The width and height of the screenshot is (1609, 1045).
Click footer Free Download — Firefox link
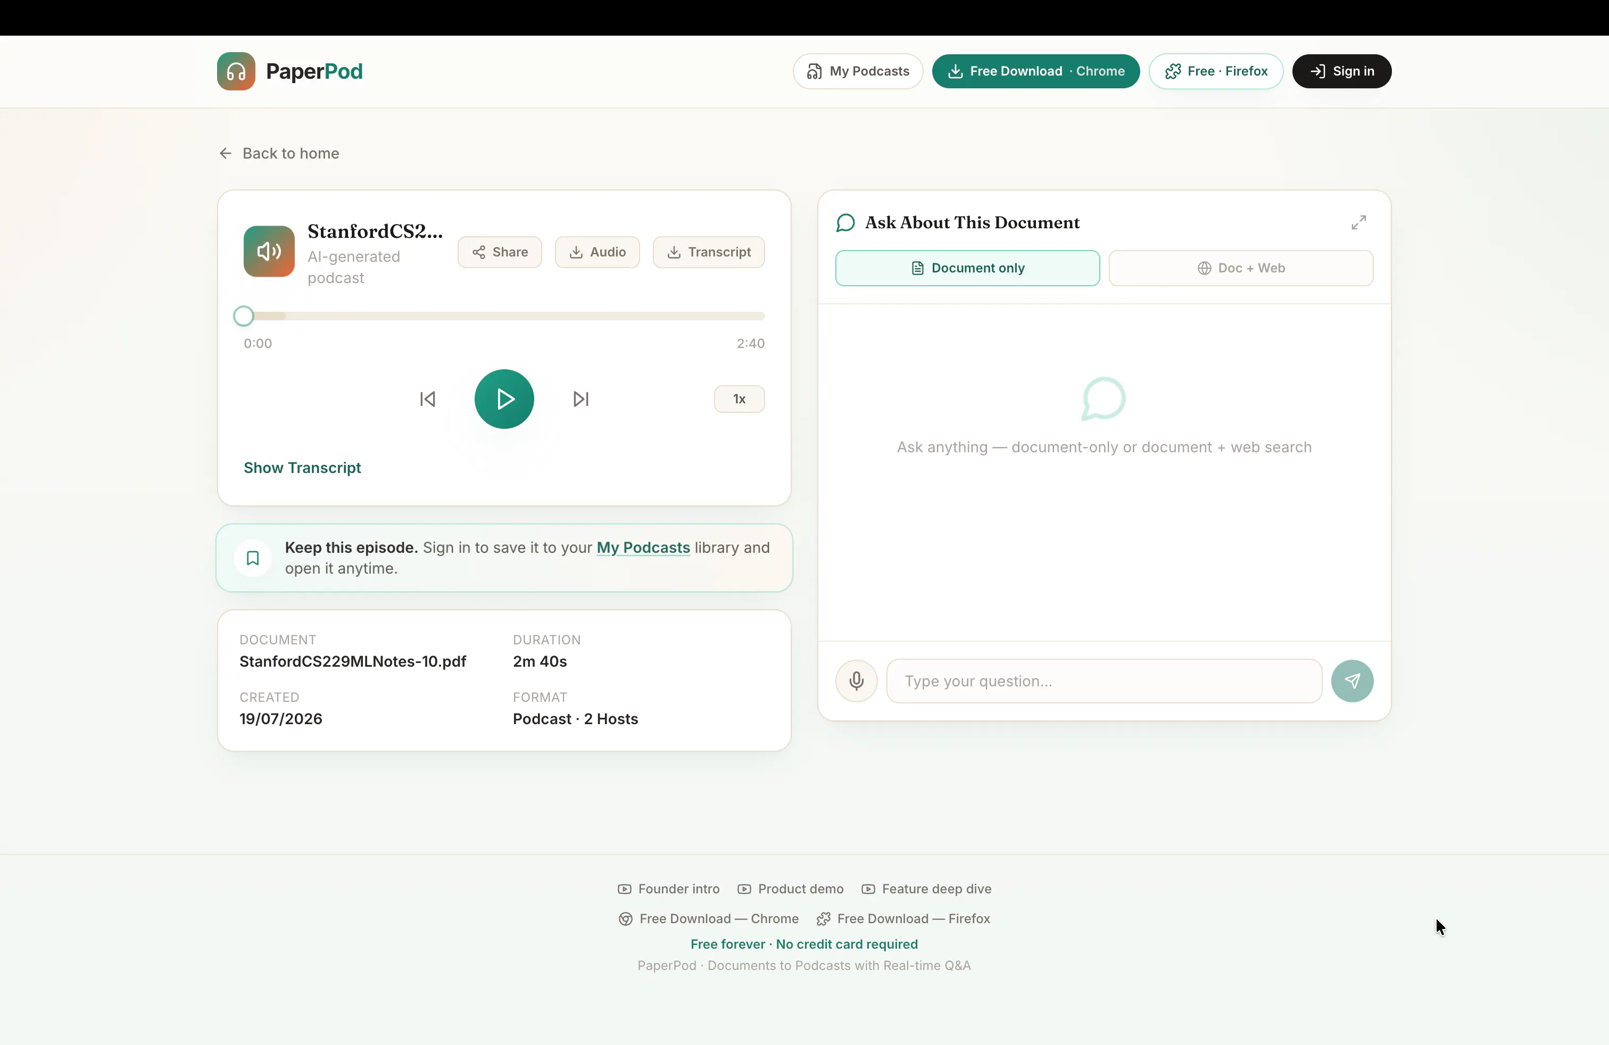[x=903, y=918]
